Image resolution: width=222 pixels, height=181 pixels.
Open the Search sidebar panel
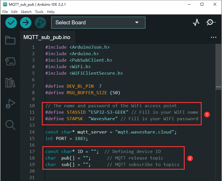click(10, 125)
